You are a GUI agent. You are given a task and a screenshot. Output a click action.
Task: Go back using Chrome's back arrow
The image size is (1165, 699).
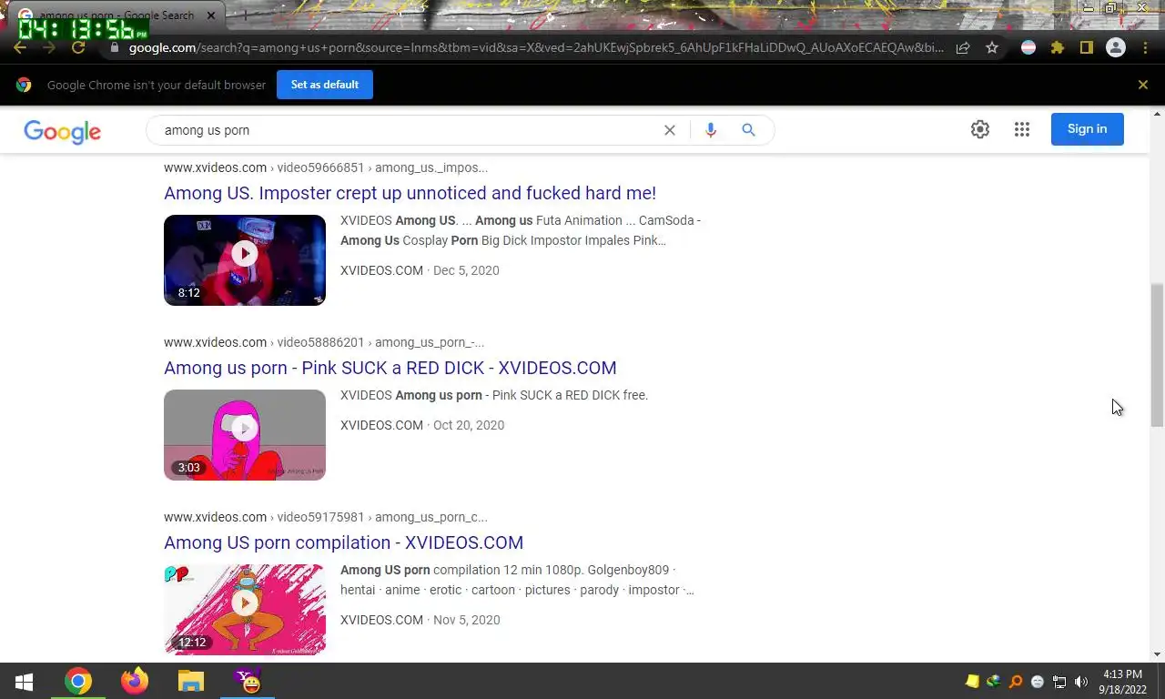(20, 48)
